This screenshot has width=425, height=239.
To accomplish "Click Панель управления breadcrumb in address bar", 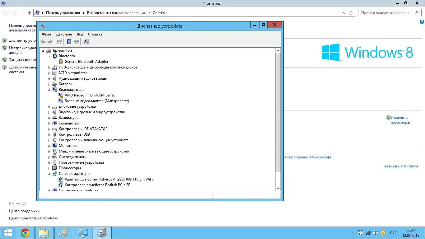I will (x=63, y=13).
